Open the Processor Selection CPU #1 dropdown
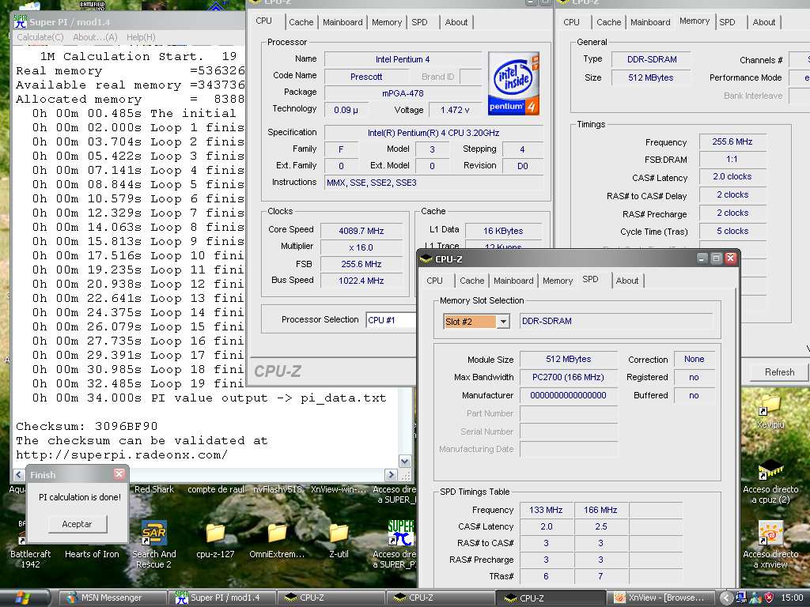This screenshot has width=810, height=607. [x=391, y=320]
